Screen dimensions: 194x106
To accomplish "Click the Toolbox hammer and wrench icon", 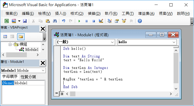I will [131, 21].
